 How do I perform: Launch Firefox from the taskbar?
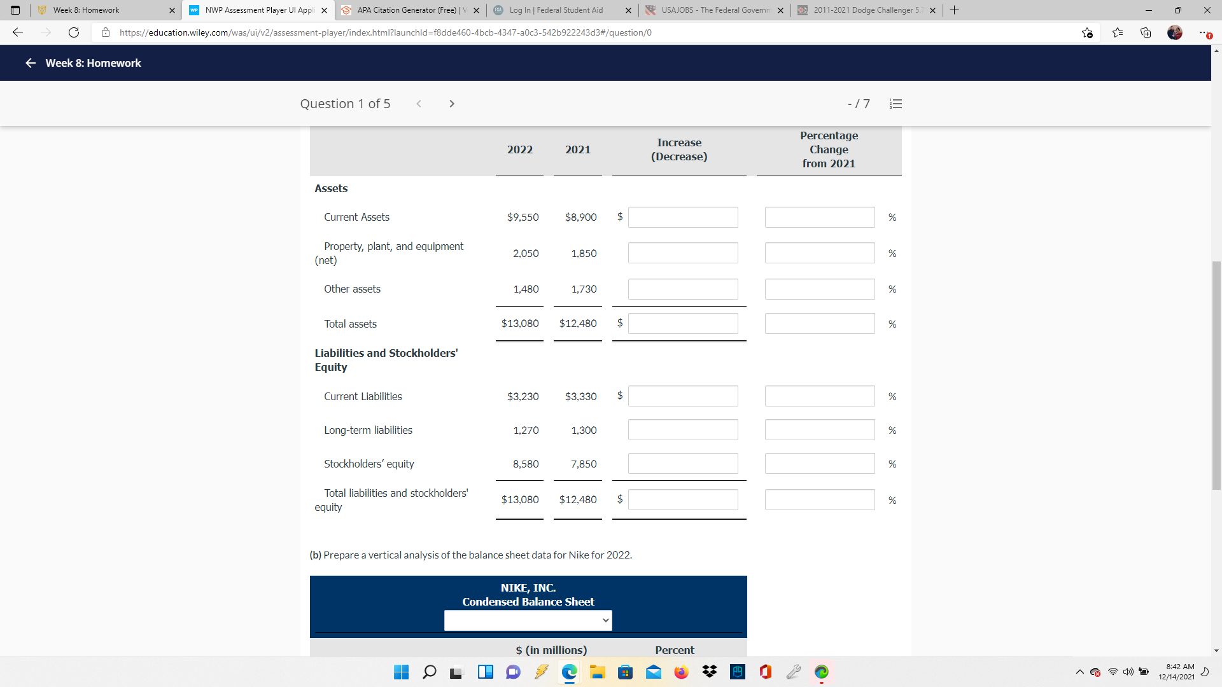(681, 672)
